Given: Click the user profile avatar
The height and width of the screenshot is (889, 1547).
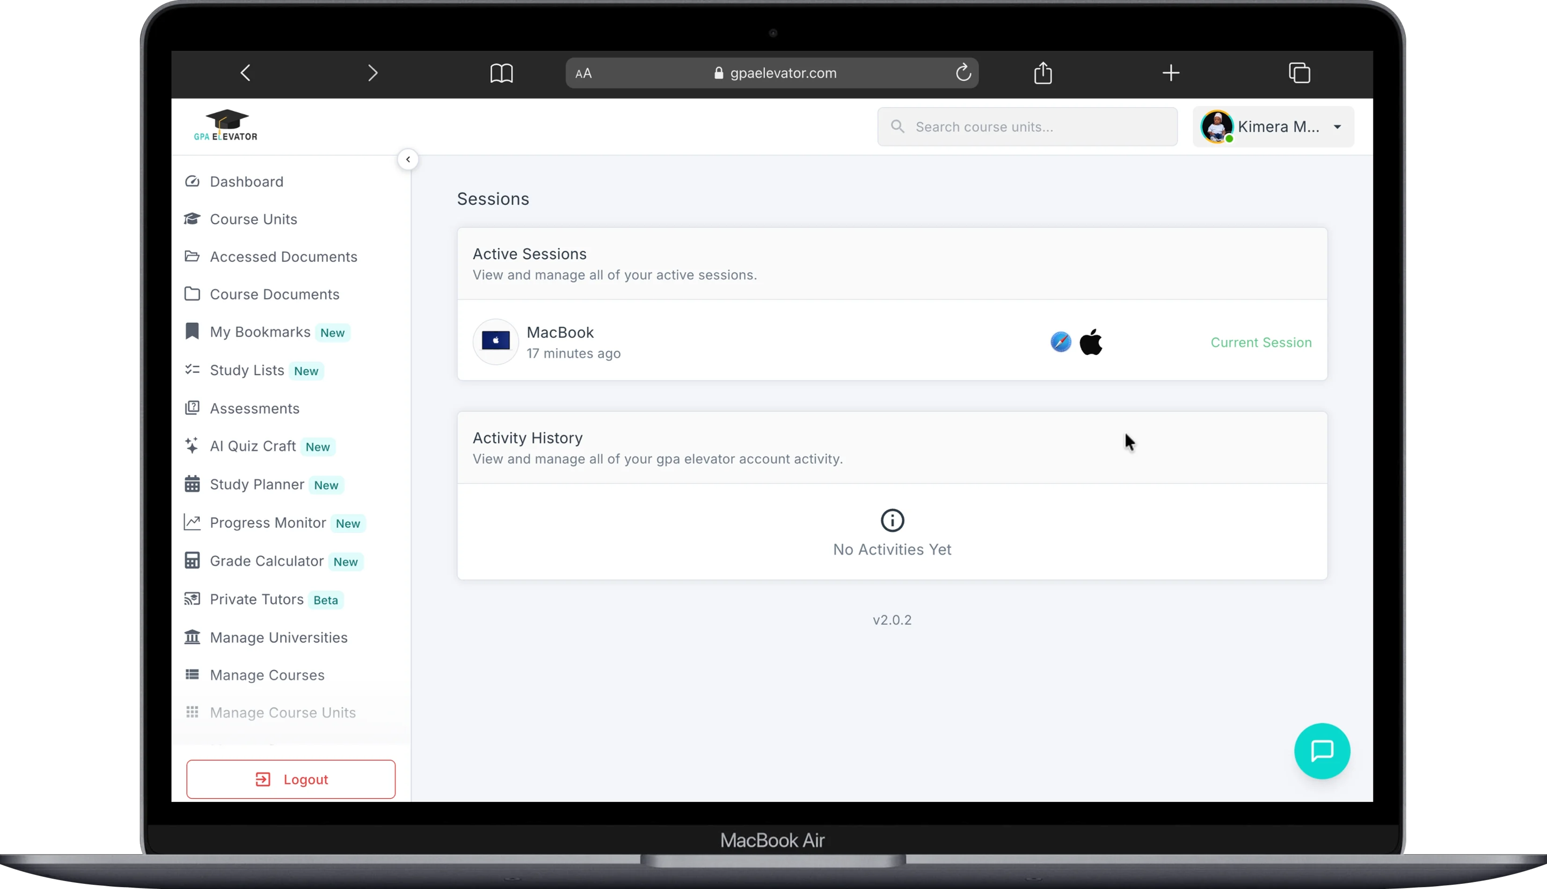Looking at the screenshot, I should tap(1217, 126).
